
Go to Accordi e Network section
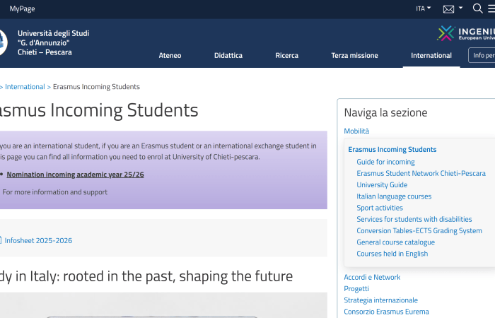(x=372, y=277)
